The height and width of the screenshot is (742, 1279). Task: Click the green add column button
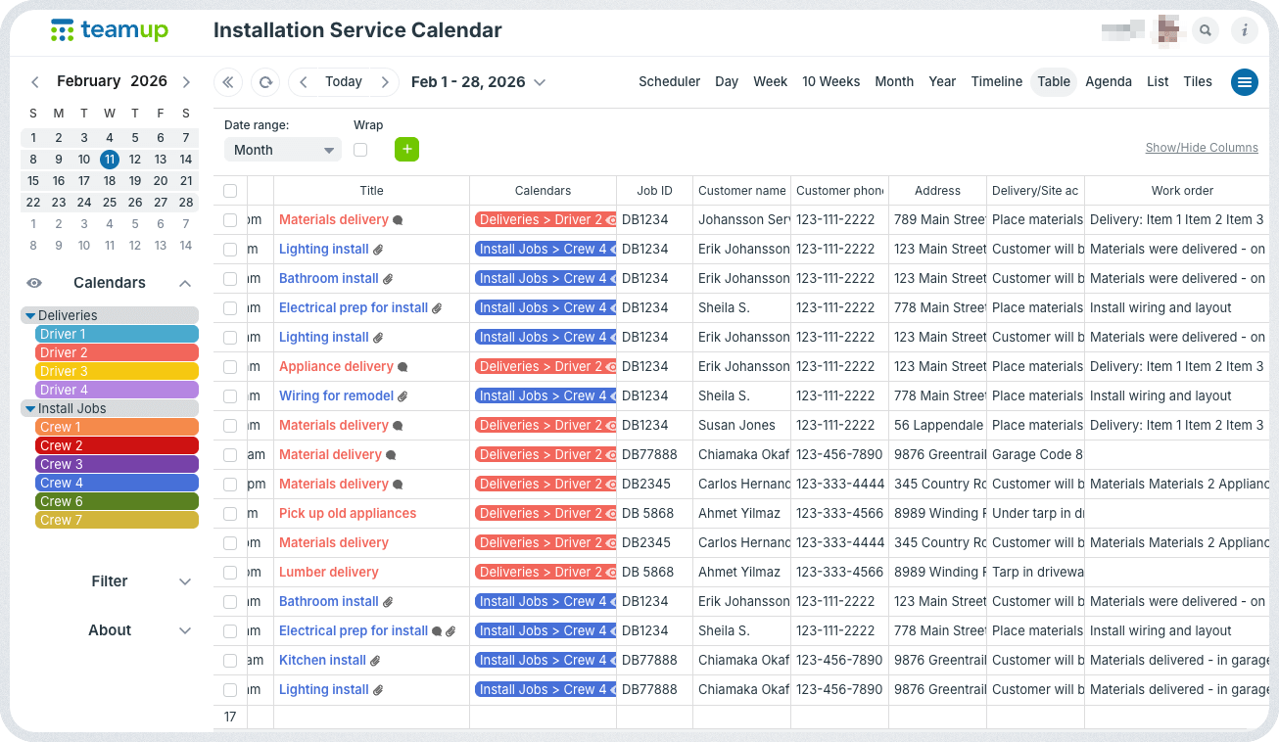(406, 150)
